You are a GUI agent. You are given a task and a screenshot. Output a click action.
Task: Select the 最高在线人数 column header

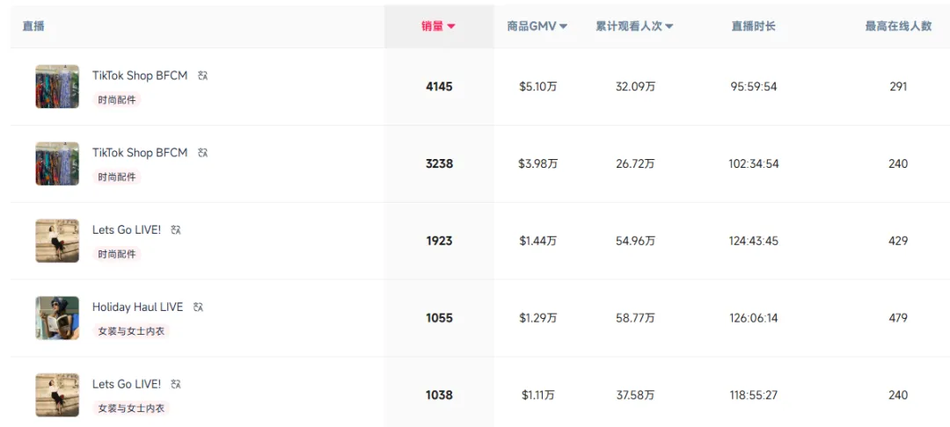(897, 26)
